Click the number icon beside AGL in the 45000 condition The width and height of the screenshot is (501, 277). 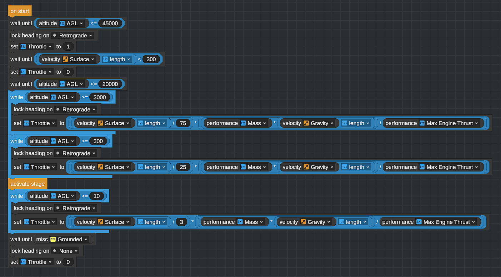(x=62, y=24)
